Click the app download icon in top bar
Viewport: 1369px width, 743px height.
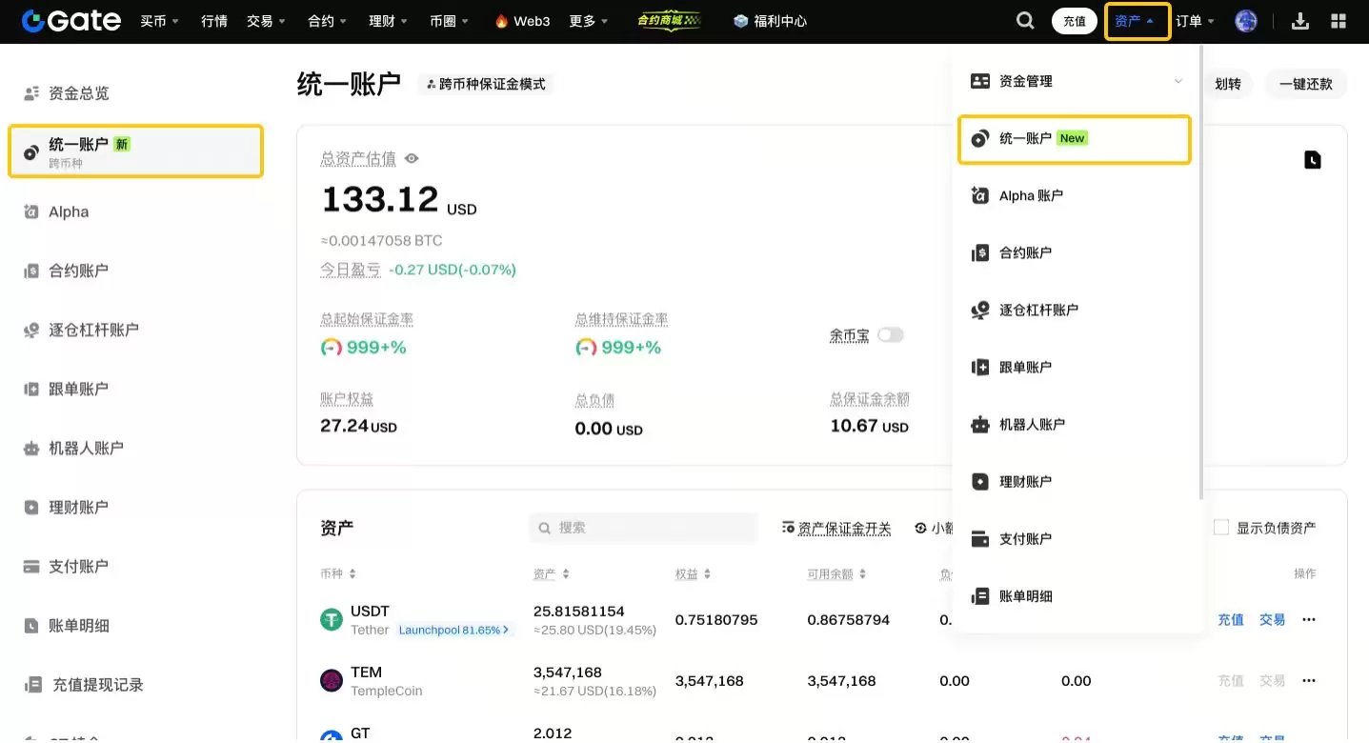[x=1299, y=20]
